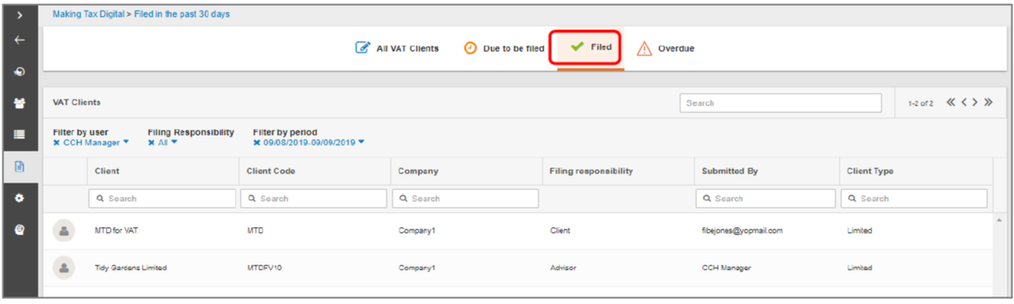
Task: Click the VAT Clients search box
Action: pos(780,103)
